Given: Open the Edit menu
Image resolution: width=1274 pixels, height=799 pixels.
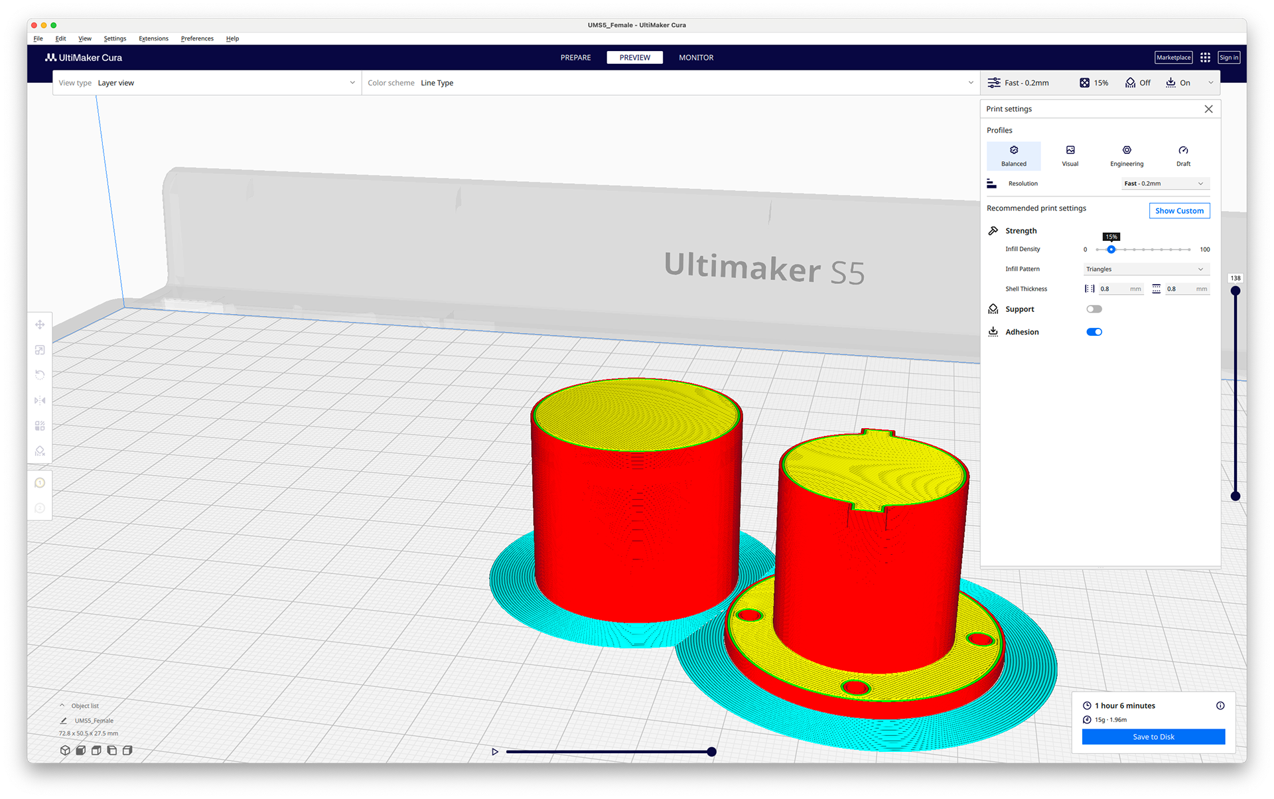Looking at the screenshot, I should tap(60, 38).
